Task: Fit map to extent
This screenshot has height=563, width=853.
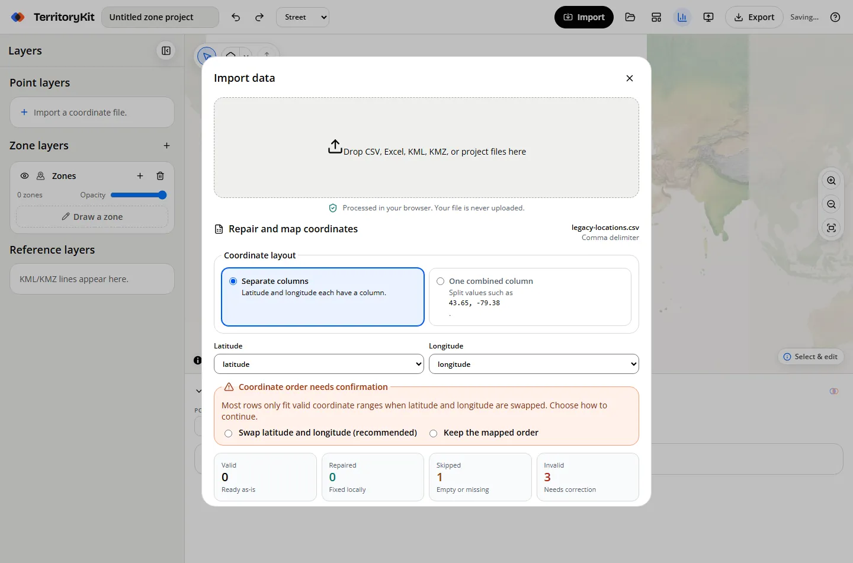Action: click(832, 228)
